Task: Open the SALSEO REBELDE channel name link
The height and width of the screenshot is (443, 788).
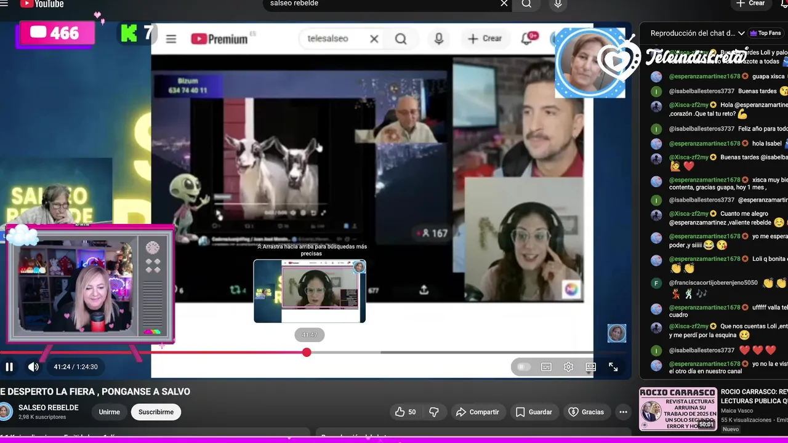Action: point(49,407)
